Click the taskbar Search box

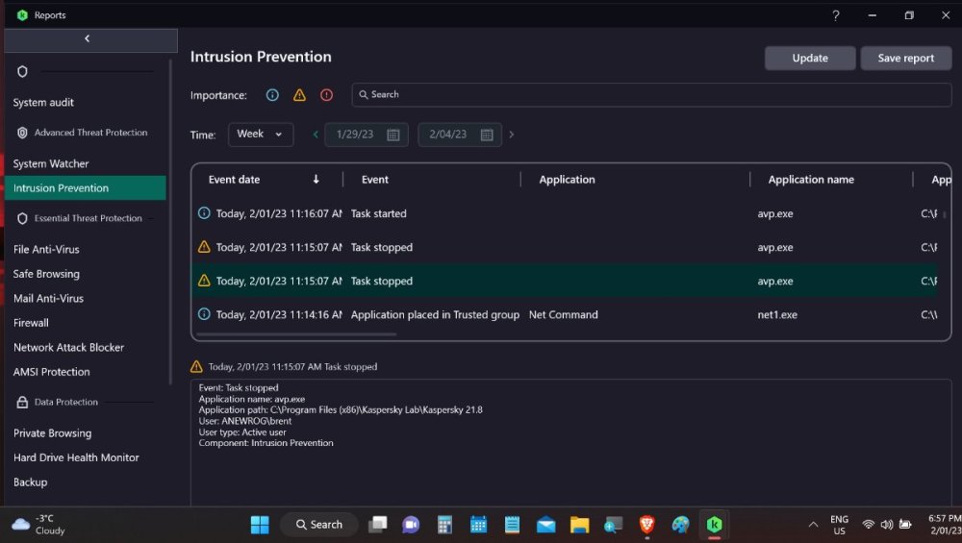pos(319,525)
